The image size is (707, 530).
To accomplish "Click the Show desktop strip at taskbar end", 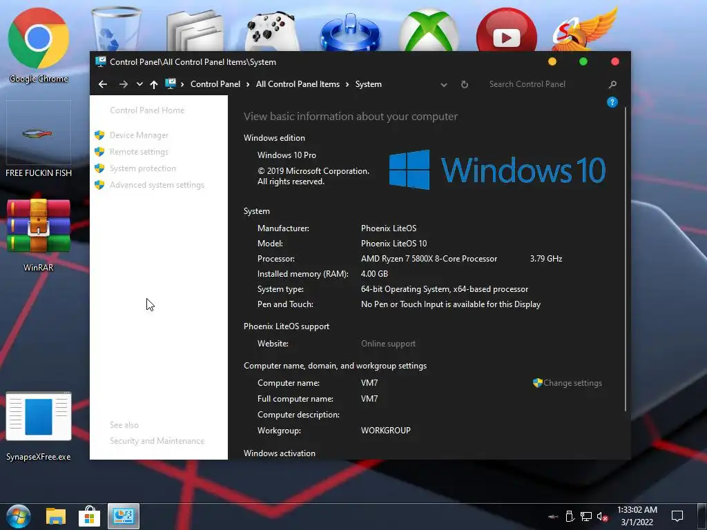I will click(702, 516).
